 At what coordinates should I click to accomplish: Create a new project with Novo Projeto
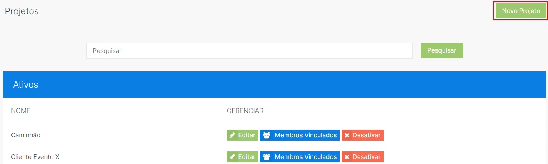click(521, 11)
